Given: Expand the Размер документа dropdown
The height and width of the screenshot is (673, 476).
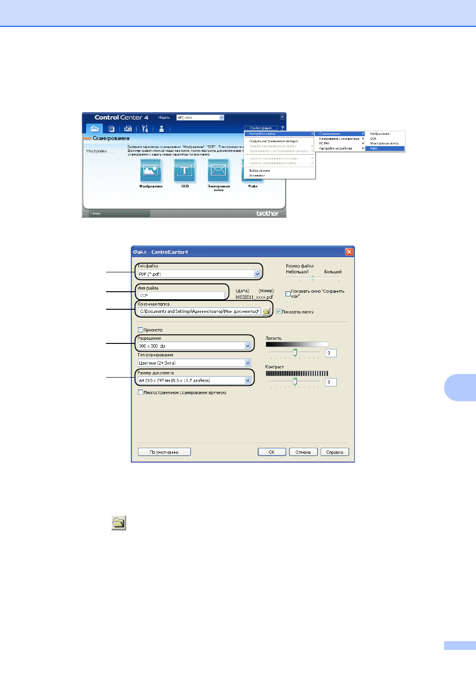Looking at the screenshot, I should click(248, 380).
